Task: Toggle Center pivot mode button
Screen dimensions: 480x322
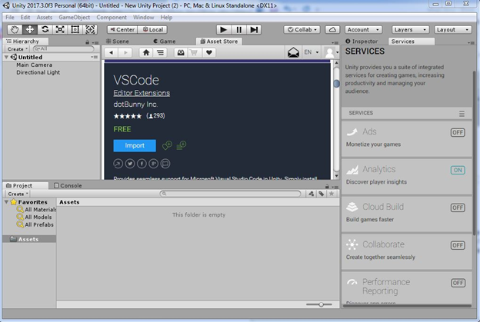Action: click(x=122, y=30)
